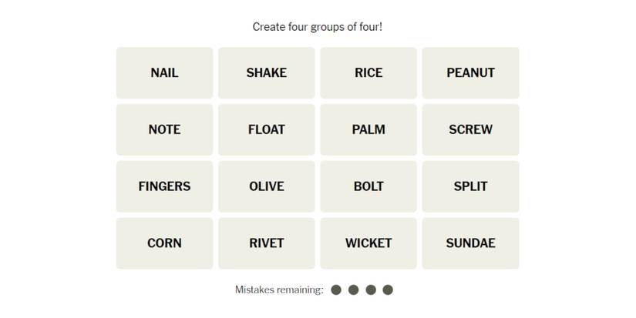Tap the PEANUT tile
The height and width of the screenshot is (318, 636).
click(x=470, y=73)
